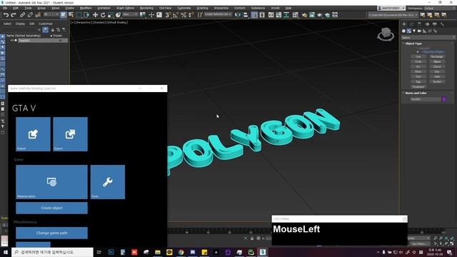The height and width of the screenshot is (257, 457).
Task: Collapse the Name and Color rollout
Action: tap(416, 93)
